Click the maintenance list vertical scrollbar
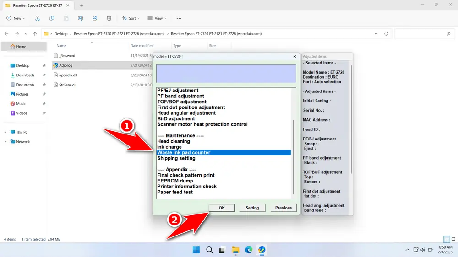 293,157
